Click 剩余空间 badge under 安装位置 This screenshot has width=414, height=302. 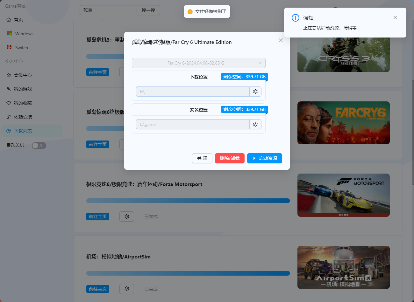pyautogui.click(x=244, y=109)
